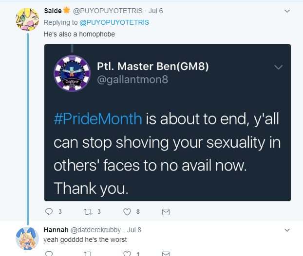Open Hannah's bunny avatar profile
303x256 pixels.
pos(27,239)
